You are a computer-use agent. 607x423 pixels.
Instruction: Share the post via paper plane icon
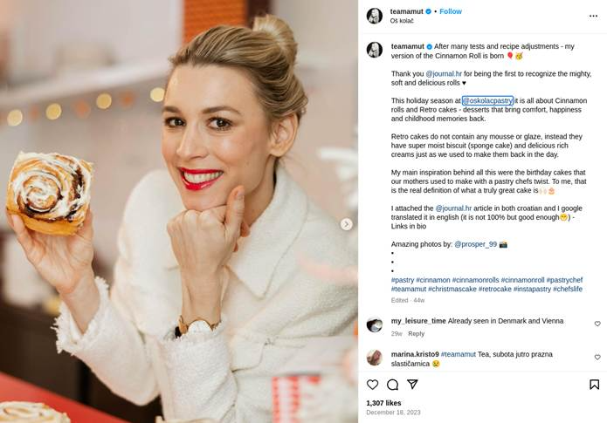point(412,384)
